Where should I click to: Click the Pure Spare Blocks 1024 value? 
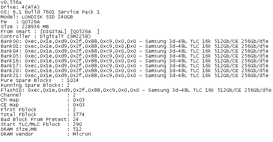pyautogui.click(x=73, y=80)
